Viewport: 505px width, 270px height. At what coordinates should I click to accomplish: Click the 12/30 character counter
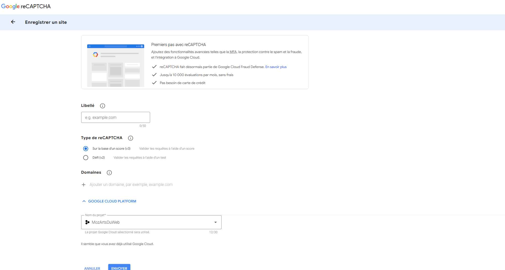pos(213,232)
